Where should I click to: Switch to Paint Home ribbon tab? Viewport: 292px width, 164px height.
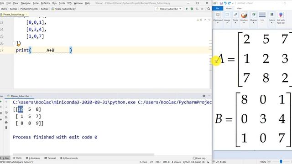pos(229,8)
